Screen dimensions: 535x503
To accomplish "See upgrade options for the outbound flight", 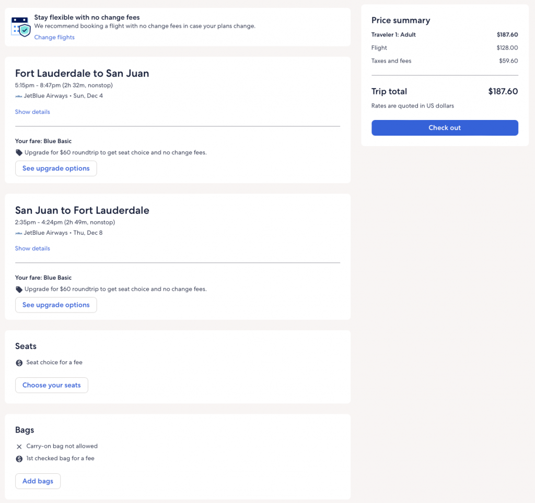I will (56, 169).
